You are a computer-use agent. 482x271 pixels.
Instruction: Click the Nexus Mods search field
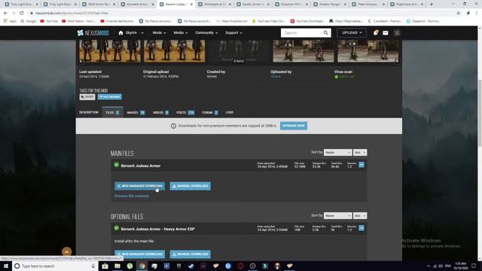pos(302,33)
